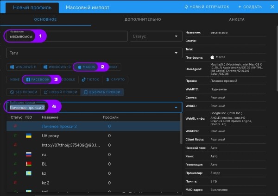Image resolution: width=278 pixels, height=196 pixels.
Task: Open the Статус dropdown
Action: 156,36
